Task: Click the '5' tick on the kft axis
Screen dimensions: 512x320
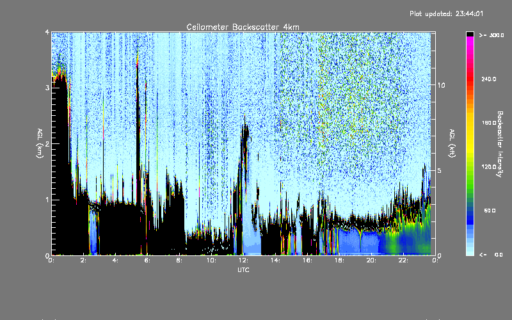Action: [x=440, y=171]
